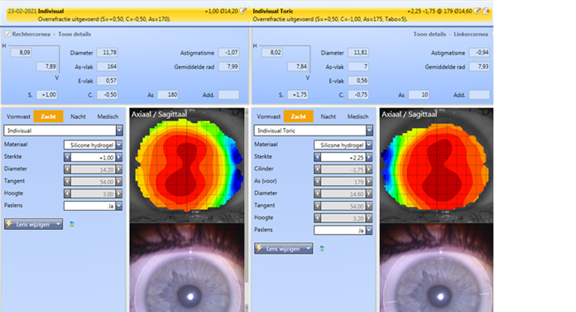Open the left-eye Paslens dropdown
The height and width of the screenshot is (312, 576).
click(369, 230)
